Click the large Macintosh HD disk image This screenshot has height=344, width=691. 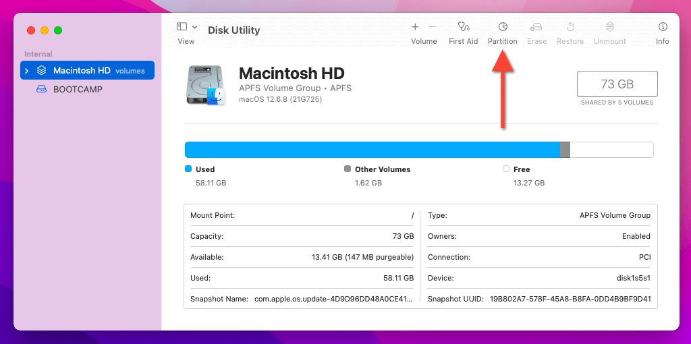(x=206, y=85)
